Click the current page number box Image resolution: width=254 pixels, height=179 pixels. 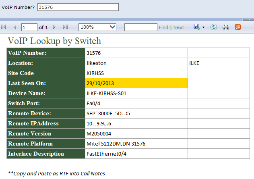pos(29,27)
